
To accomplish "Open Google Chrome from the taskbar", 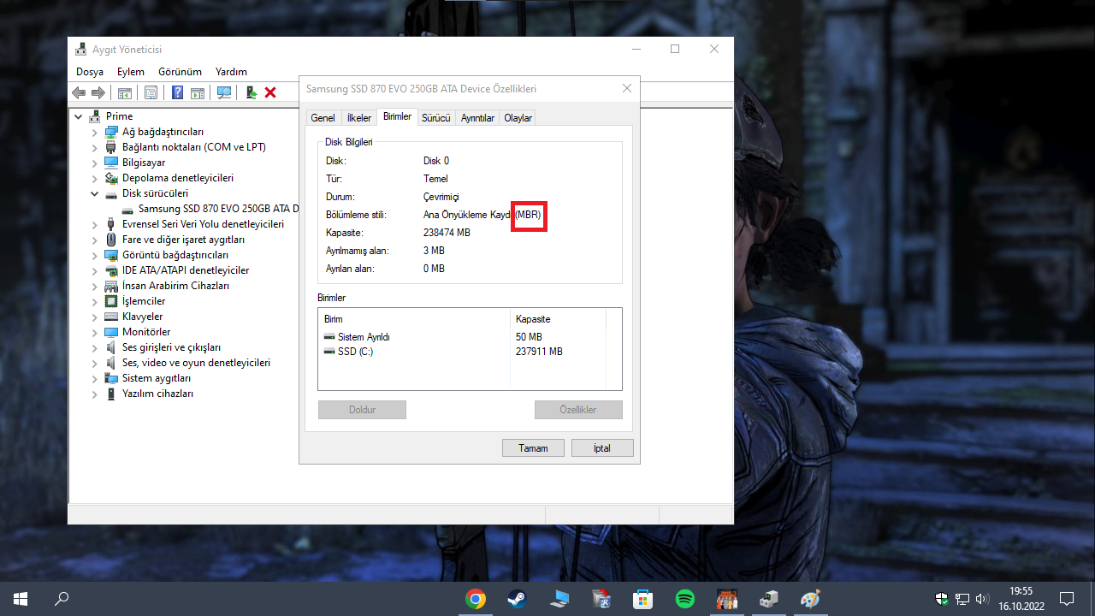I will click(476, 599).
